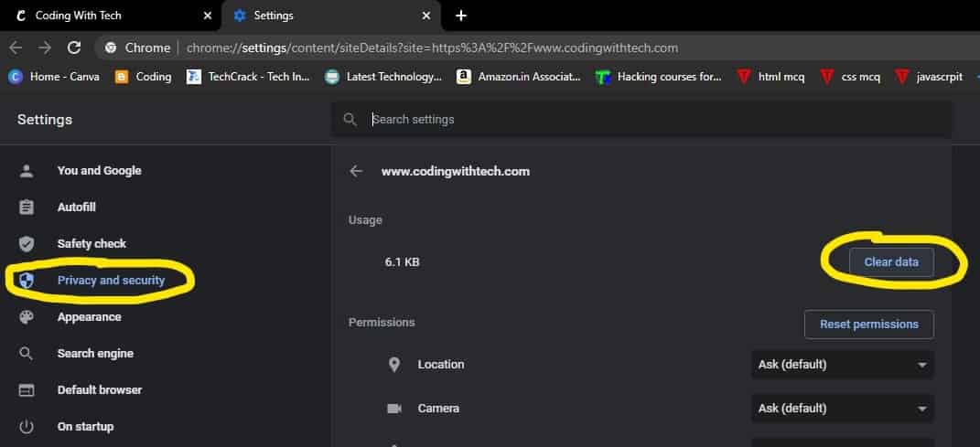Image resolution: width=980 pixels, height=447 pixels.
Task: Click the search magnifier icon in settings
Action: point(350,119)
